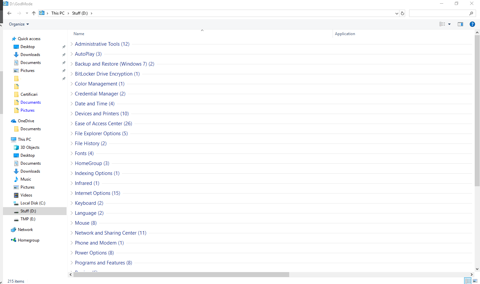The image size is (480, 284).
Task: Open the recent locations dropdown arrow
Action: pos(27,13)
